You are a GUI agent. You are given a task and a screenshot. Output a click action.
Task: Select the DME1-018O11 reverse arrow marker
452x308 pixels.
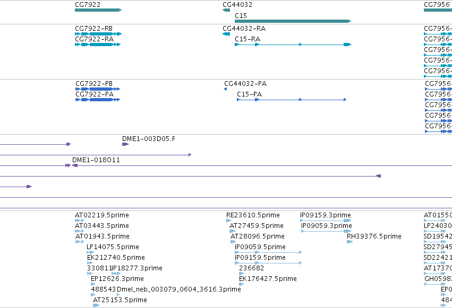(75, 165)
